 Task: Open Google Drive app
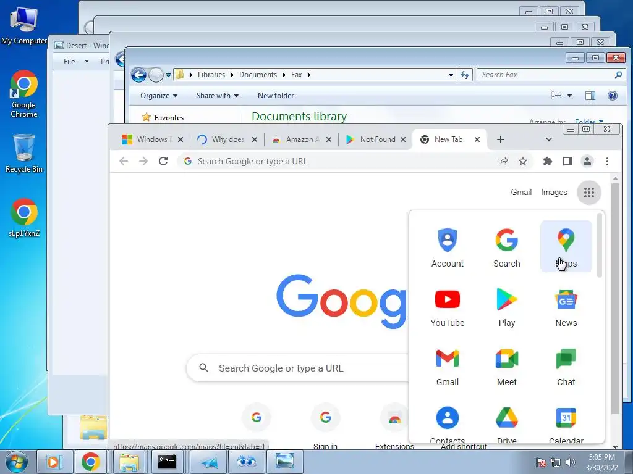coord(507,423)
